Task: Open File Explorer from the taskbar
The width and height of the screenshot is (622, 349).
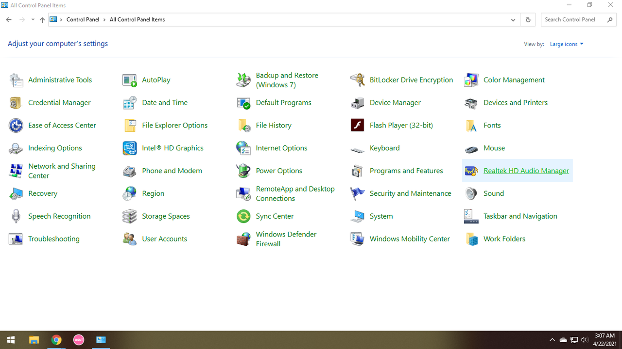Action: pyautogui.click(x=34, y=340)
